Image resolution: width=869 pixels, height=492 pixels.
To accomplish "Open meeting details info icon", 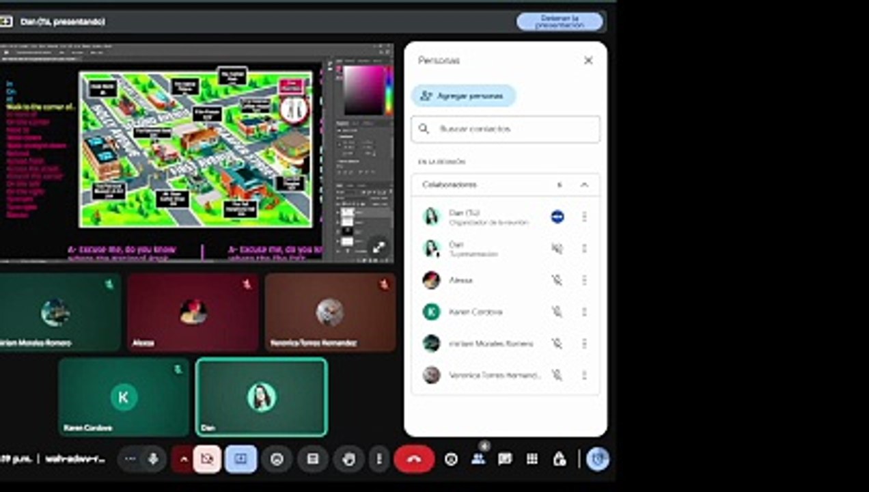I will click(451, 460).
